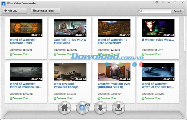Click title Greatest freak out ever (ORIGINAL VIDEO)
Image resolution: width=187 pixels, height=120 pixels.
[114, 85]
